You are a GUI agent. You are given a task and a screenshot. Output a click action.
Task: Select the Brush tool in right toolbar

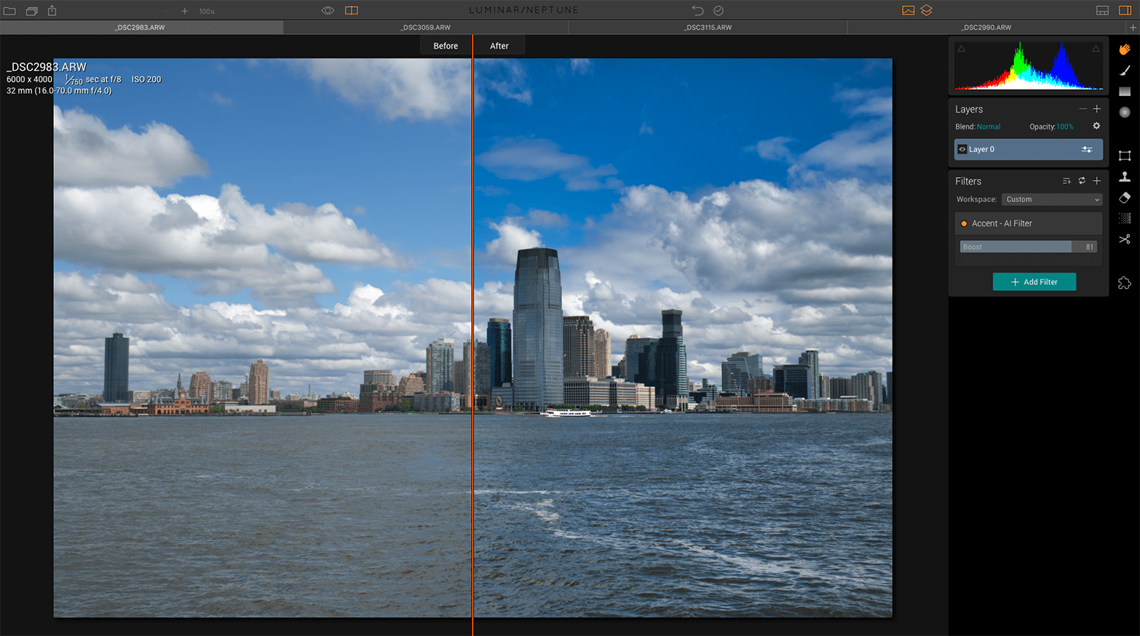1125,71
